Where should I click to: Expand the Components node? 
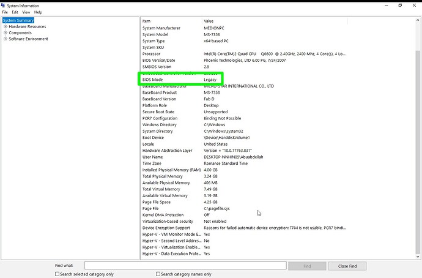click(x=5, y=32)
